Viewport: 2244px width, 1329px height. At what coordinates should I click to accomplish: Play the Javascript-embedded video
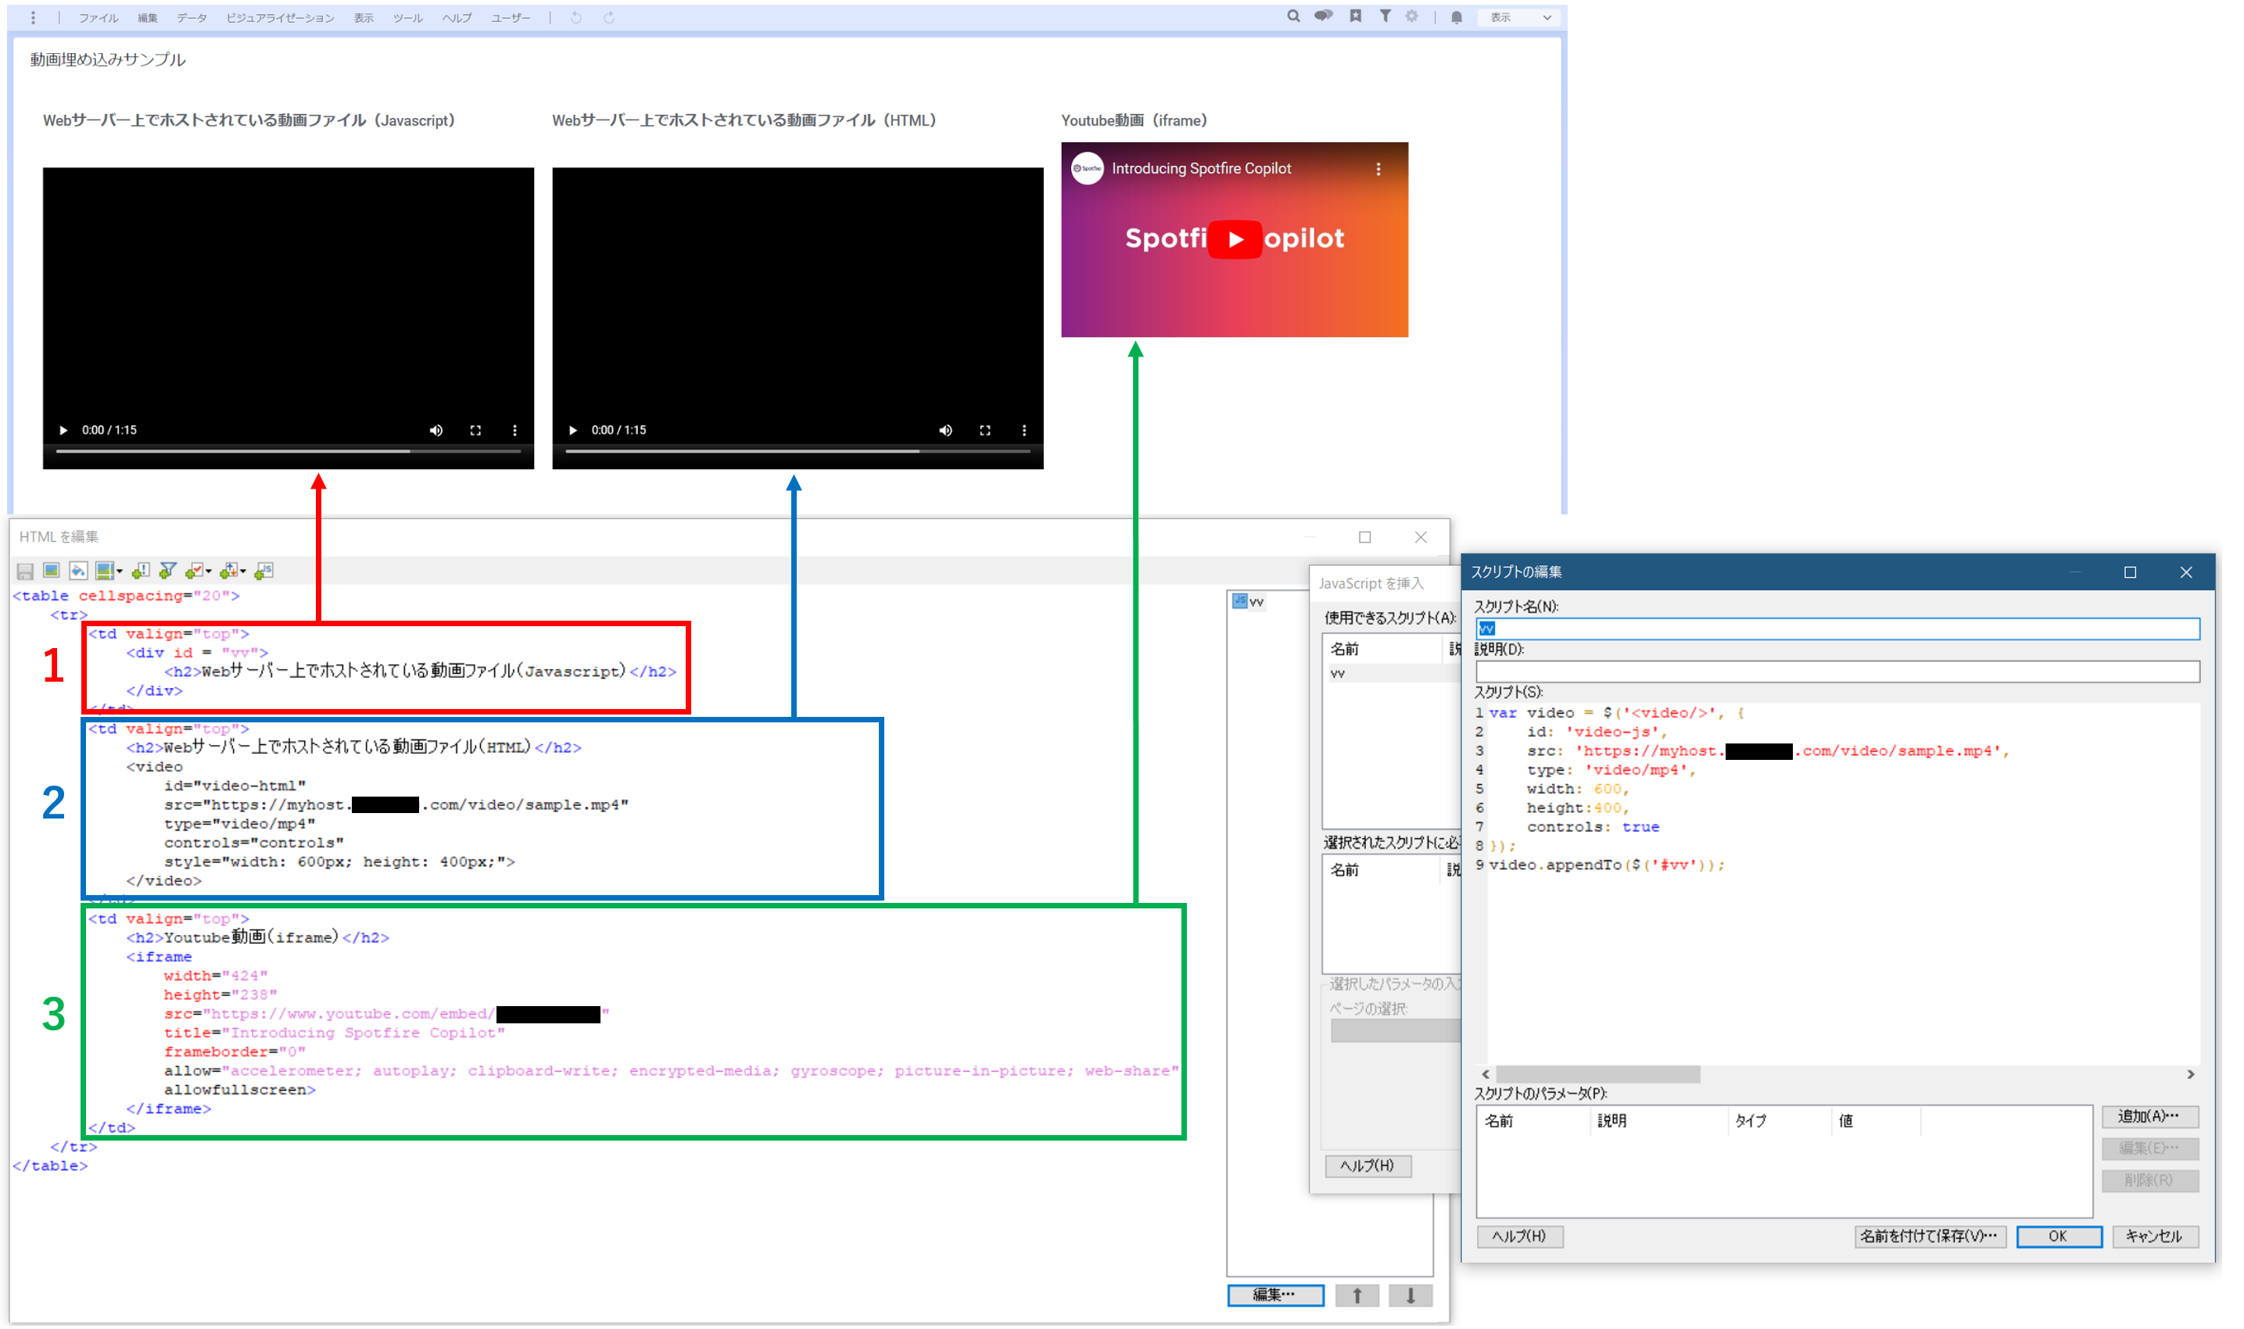tap(63, 430)
